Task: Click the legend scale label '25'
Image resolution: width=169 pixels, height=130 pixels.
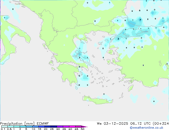Action: pos(52,129)
